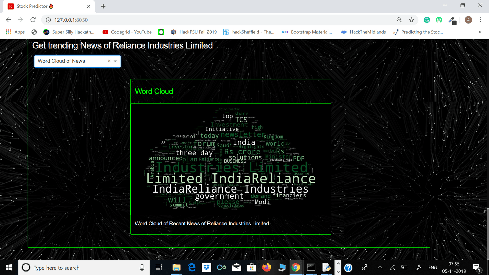Open the Bootstrap Material bookmark
The image size is (489, 275).
coord(307,32)
